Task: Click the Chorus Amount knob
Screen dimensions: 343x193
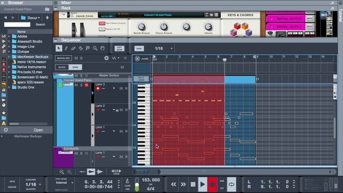Action: click(163, 27)
